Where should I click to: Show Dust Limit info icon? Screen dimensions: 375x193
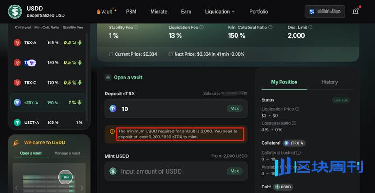tap(310, 28)
